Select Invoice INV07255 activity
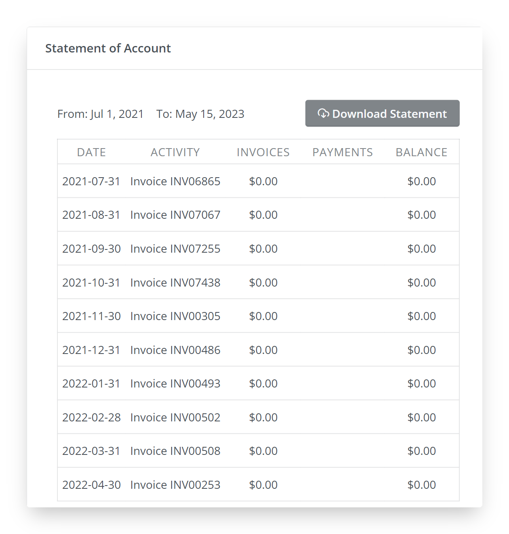The height and width of the screenshot is (534, 509). tap(175, 249)
